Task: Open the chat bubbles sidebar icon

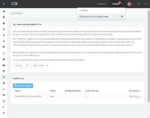Action: [4, 95]
